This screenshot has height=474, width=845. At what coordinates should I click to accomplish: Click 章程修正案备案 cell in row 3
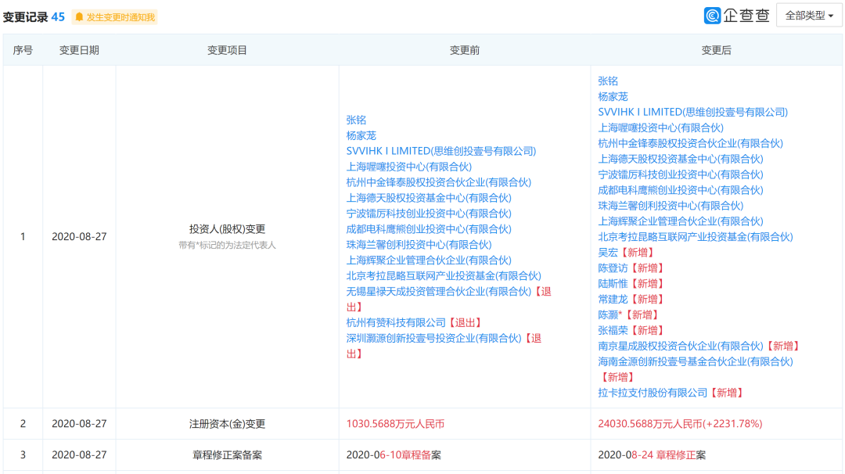[227, 455]
